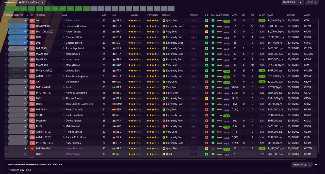325x174 pixels.
Task: Tick the selection check for Pedro Chirivella's row
Action: (x=6, y=110)
